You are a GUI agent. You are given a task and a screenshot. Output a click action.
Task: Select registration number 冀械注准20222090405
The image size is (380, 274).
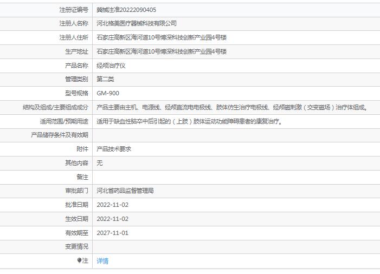tap(126, 10)
